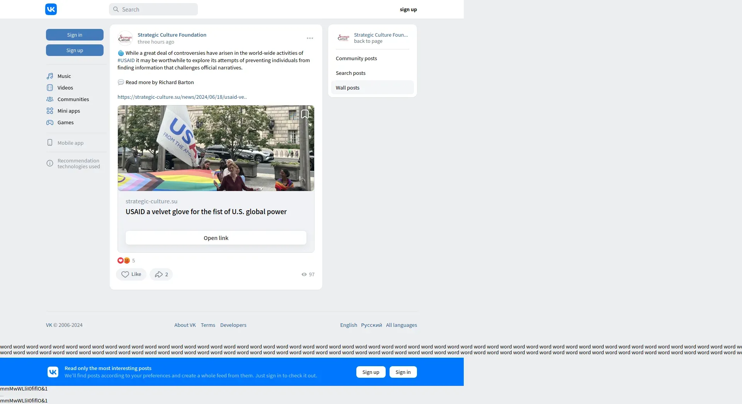Viewport: 742px width, 404px height.
Task: Open the Mini apps menu label
Action: point(69,111)
